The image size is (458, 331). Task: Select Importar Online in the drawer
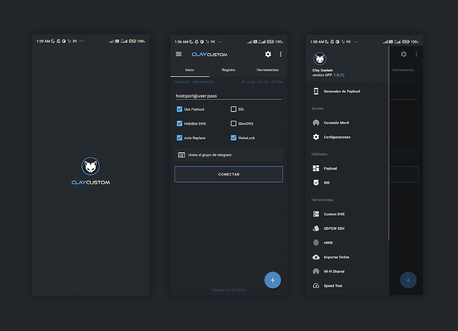click(x=348, y=257)
